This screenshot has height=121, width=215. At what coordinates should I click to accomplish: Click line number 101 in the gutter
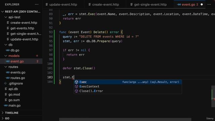tap(50, 68)
